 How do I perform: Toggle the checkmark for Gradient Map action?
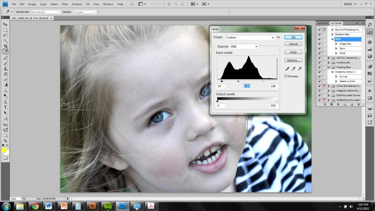click(319, 34)
